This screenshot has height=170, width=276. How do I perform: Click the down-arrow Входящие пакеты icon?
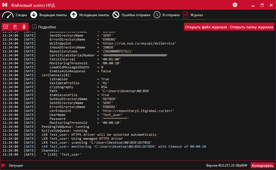point(34,15)
